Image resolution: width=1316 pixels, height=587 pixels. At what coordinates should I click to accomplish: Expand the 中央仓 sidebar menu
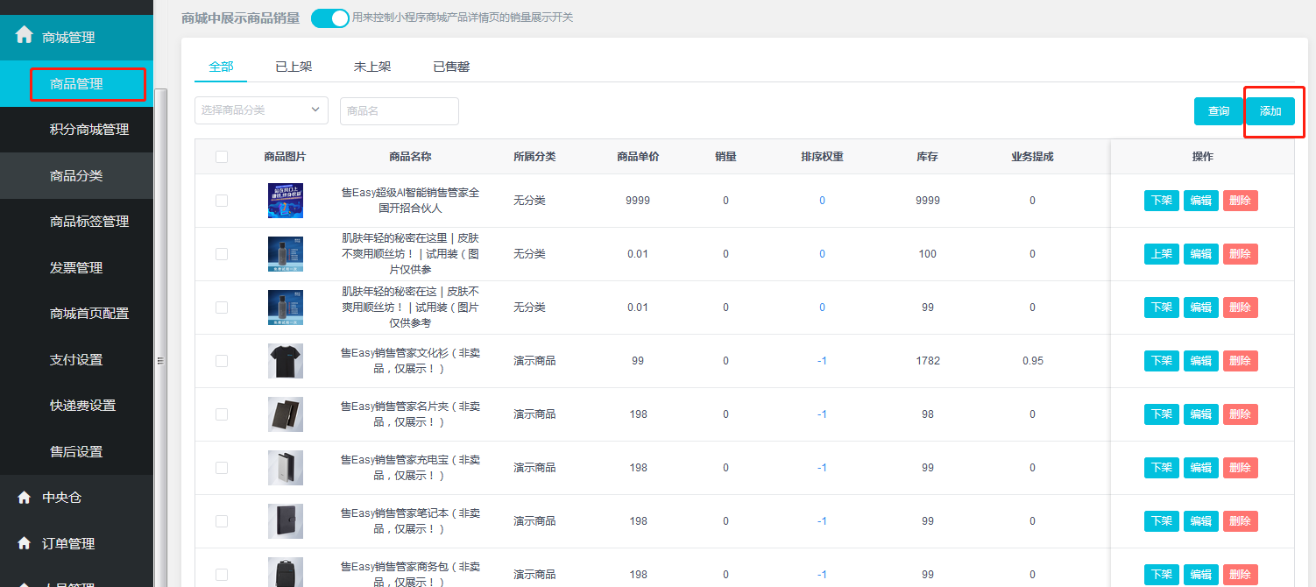pyautogui.click(x=62, y=498)
